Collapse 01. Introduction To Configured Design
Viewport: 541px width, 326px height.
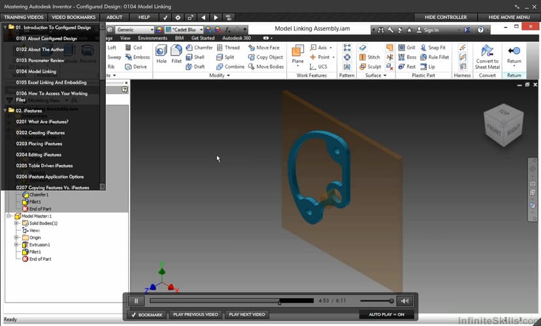point(5,27)
